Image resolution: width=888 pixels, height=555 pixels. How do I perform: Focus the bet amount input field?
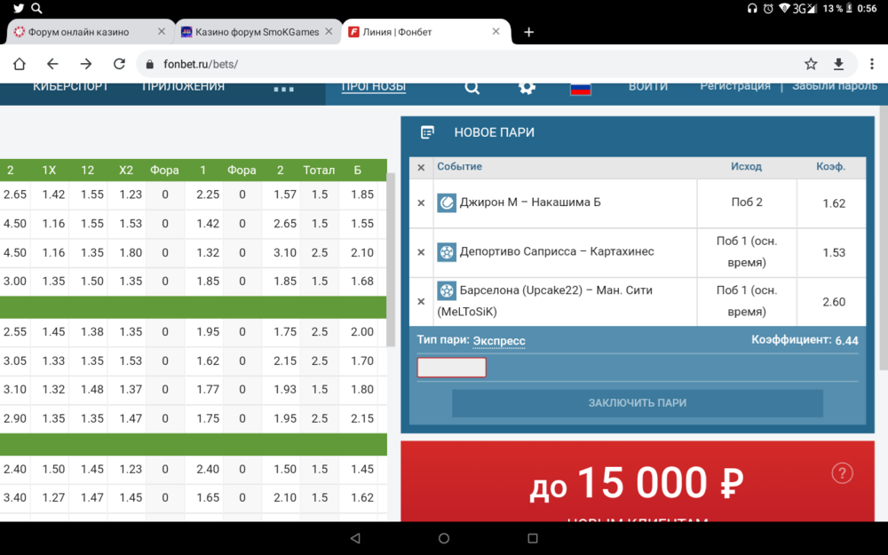pyautogui.click(x=451, y=368)
